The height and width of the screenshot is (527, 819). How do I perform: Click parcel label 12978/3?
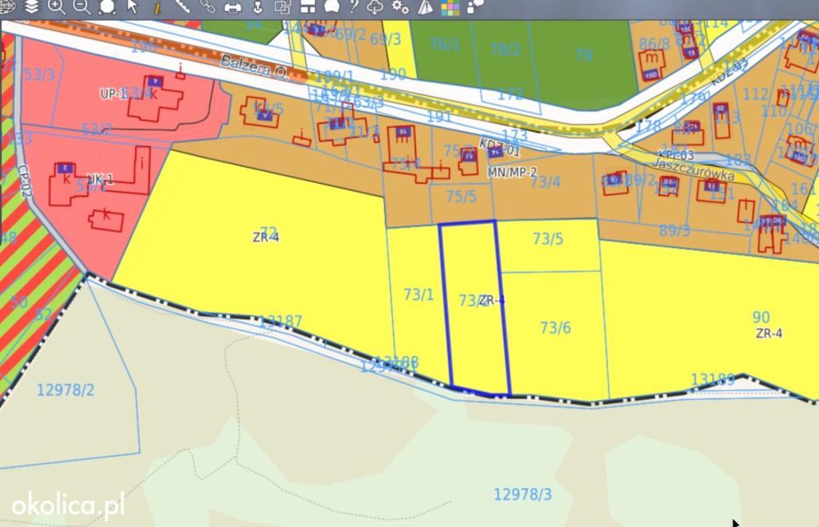[522, 494]
